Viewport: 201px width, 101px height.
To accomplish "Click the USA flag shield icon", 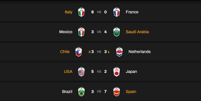I will 81,72.
